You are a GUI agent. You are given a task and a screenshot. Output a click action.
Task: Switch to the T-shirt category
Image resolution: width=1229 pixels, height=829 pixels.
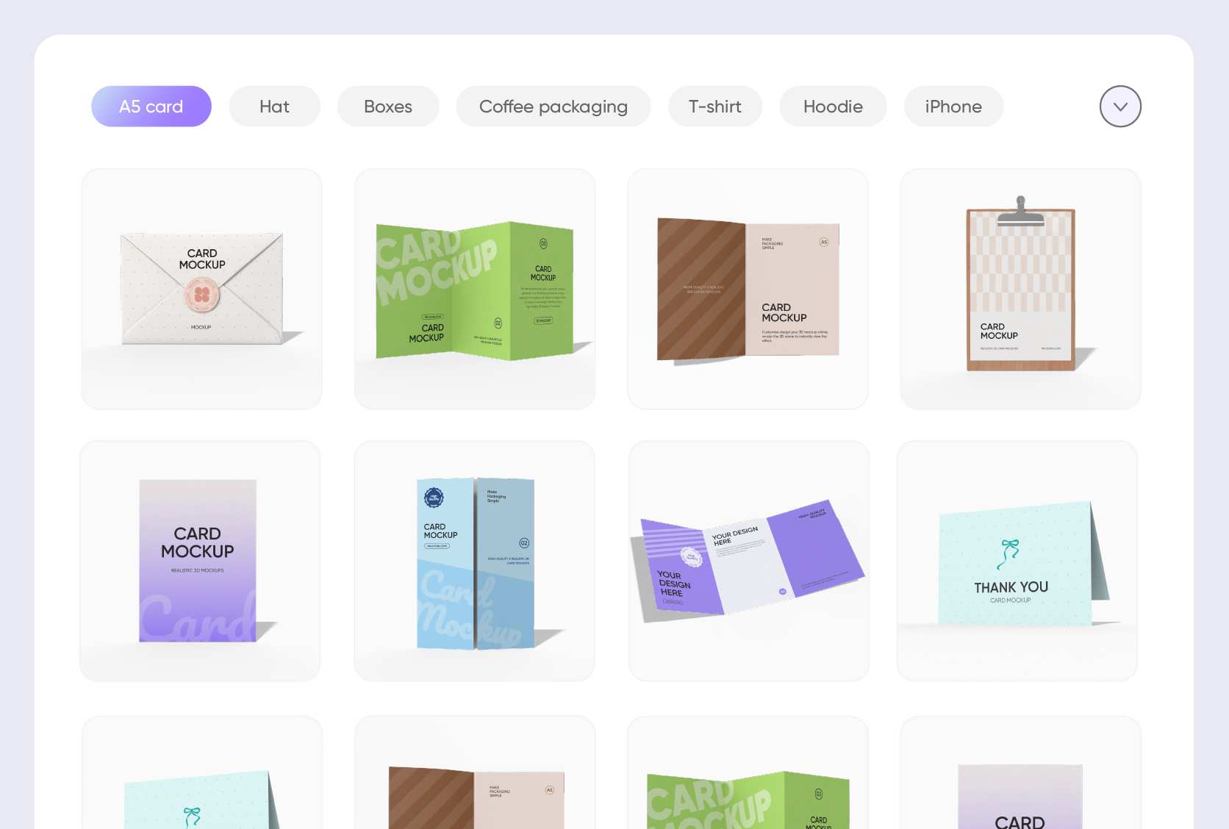pos(715,107)
